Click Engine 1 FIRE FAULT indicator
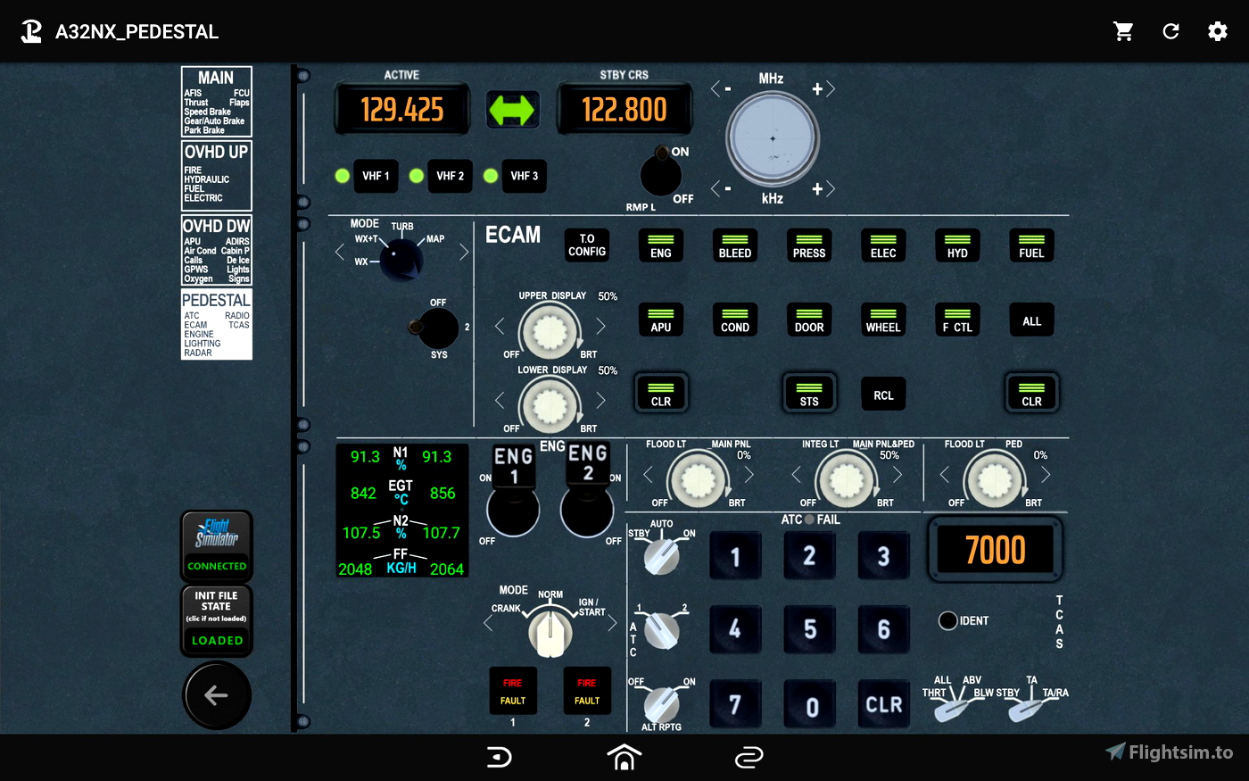 tap(513, 691)
